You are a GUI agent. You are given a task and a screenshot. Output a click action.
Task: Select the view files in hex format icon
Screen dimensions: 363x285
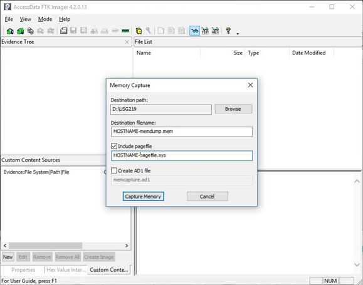pyautogui.click(x=215, y=31)
